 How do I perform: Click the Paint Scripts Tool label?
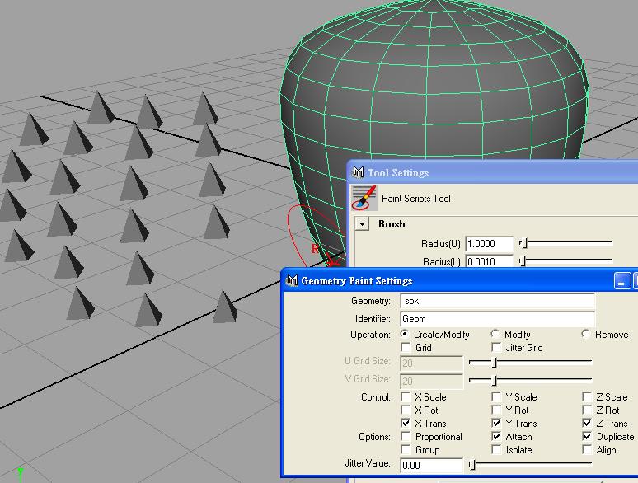pos(415,199)
